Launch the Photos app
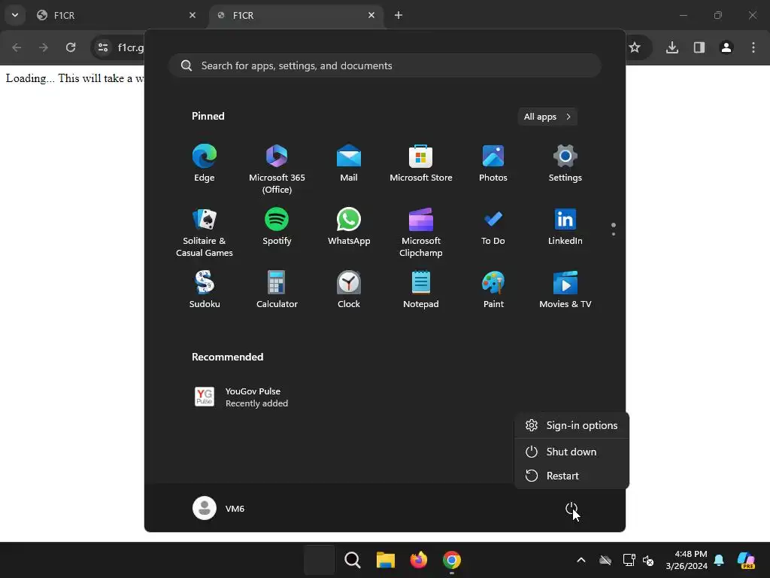770x578 pixels. 493,163
